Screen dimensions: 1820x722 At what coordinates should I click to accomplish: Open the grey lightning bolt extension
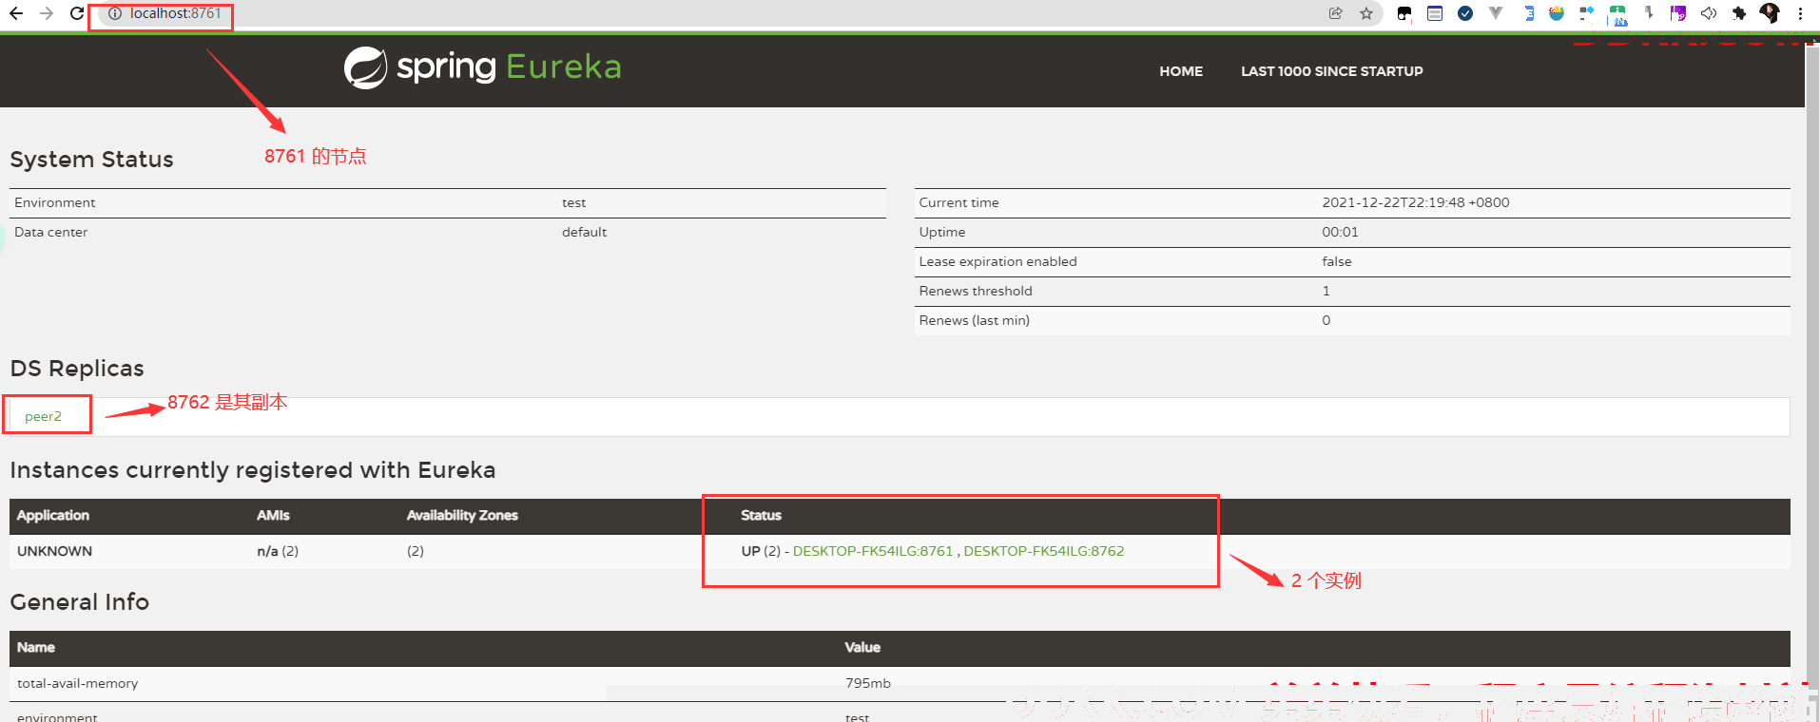(1648, 13)
